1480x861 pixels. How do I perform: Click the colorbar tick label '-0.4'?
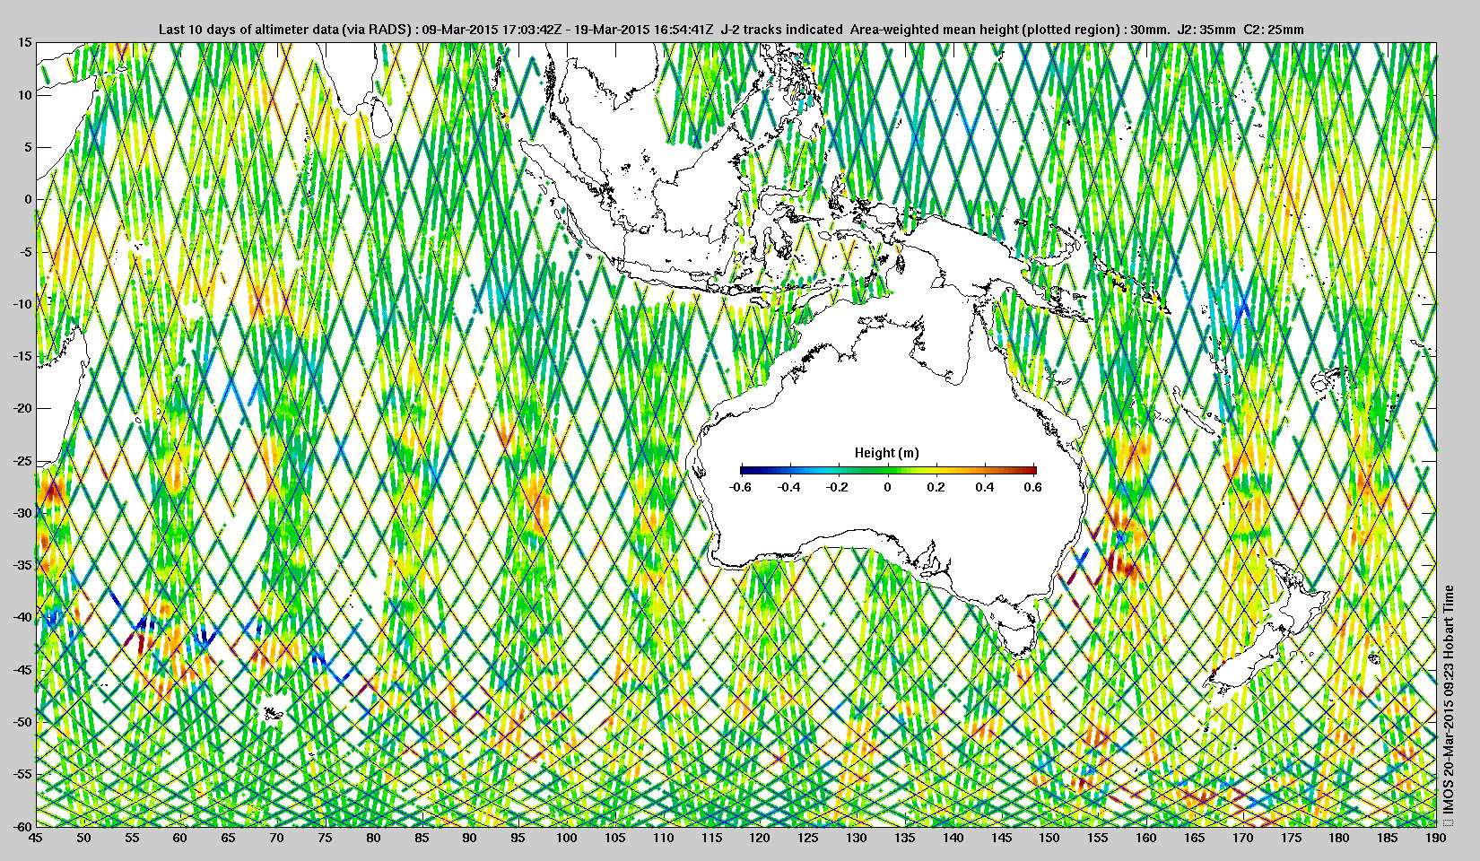tap(789, 487)
